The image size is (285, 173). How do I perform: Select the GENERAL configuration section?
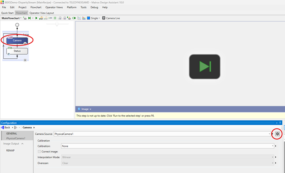click(11, 133)
